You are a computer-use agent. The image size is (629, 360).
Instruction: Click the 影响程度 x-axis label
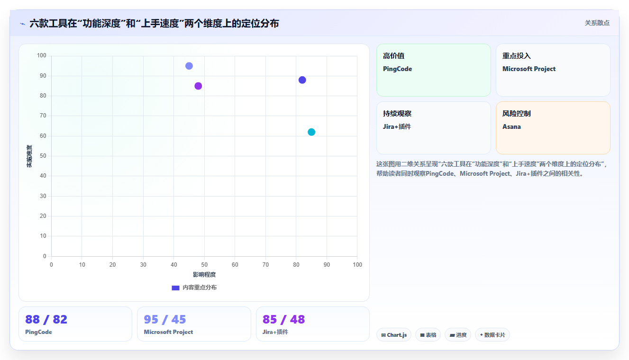pyautogui.click(x=204, y=275)
